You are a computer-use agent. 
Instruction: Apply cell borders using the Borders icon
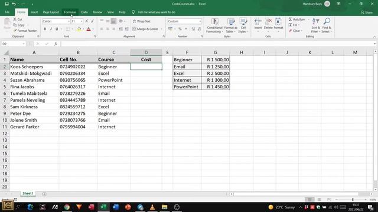pyautogui.click(x=68, y=29)
